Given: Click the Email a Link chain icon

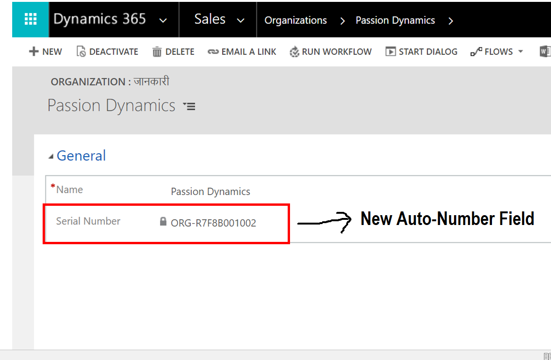Looking at the screenshot, I should [213, 52].
